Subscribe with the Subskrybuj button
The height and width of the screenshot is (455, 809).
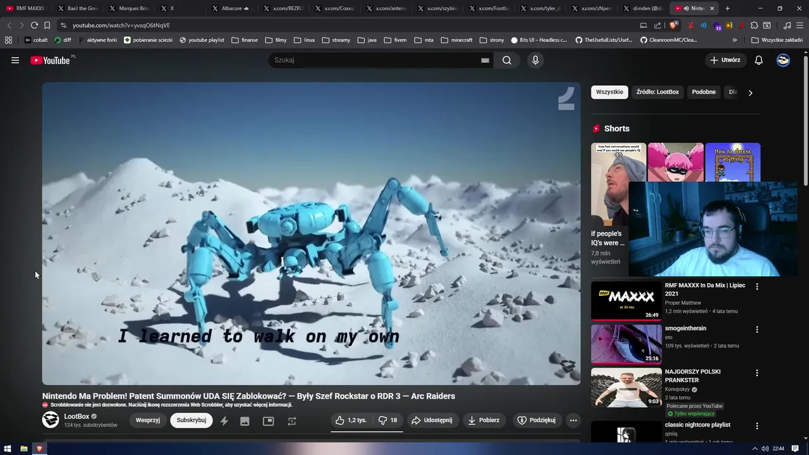(192, 420)
